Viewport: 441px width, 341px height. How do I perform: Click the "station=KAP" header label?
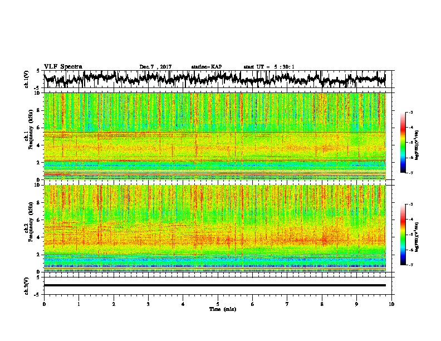(x=207, y=67)
